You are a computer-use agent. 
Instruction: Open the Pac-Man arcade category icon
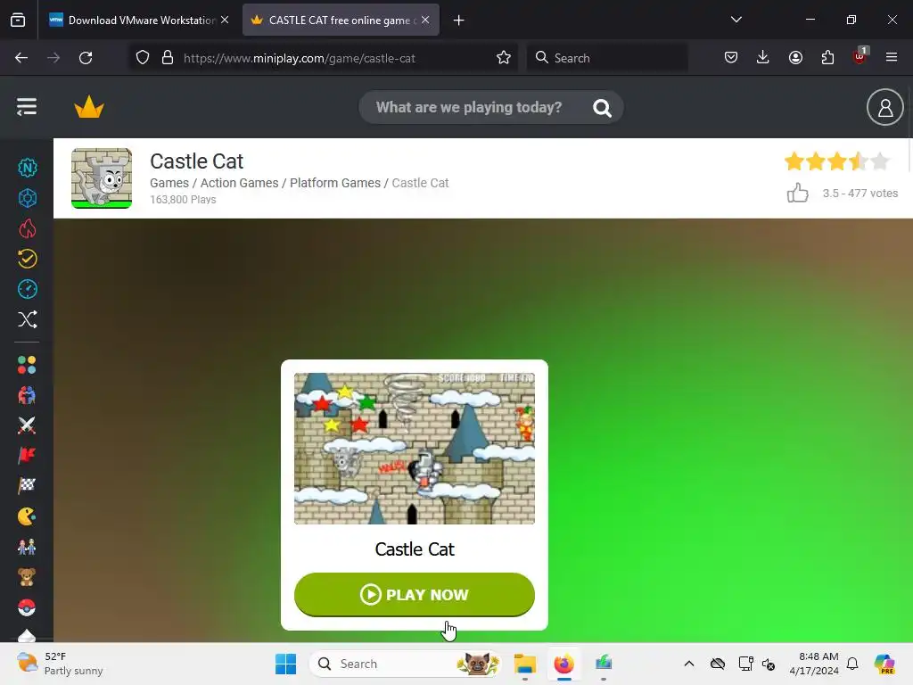tap(27, 516)
